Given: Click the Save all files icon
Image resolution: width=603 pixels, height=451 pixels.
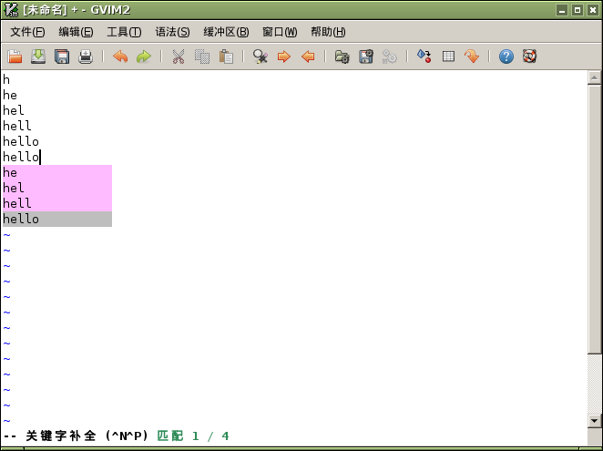Looking at the screenshot, I should (62, 56).
